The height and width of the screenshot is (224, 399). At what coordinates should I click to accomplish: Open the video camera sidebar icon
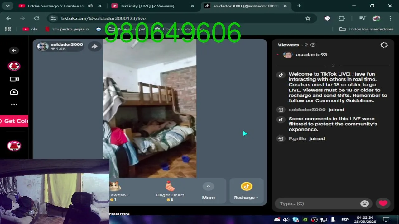point(14,79)
